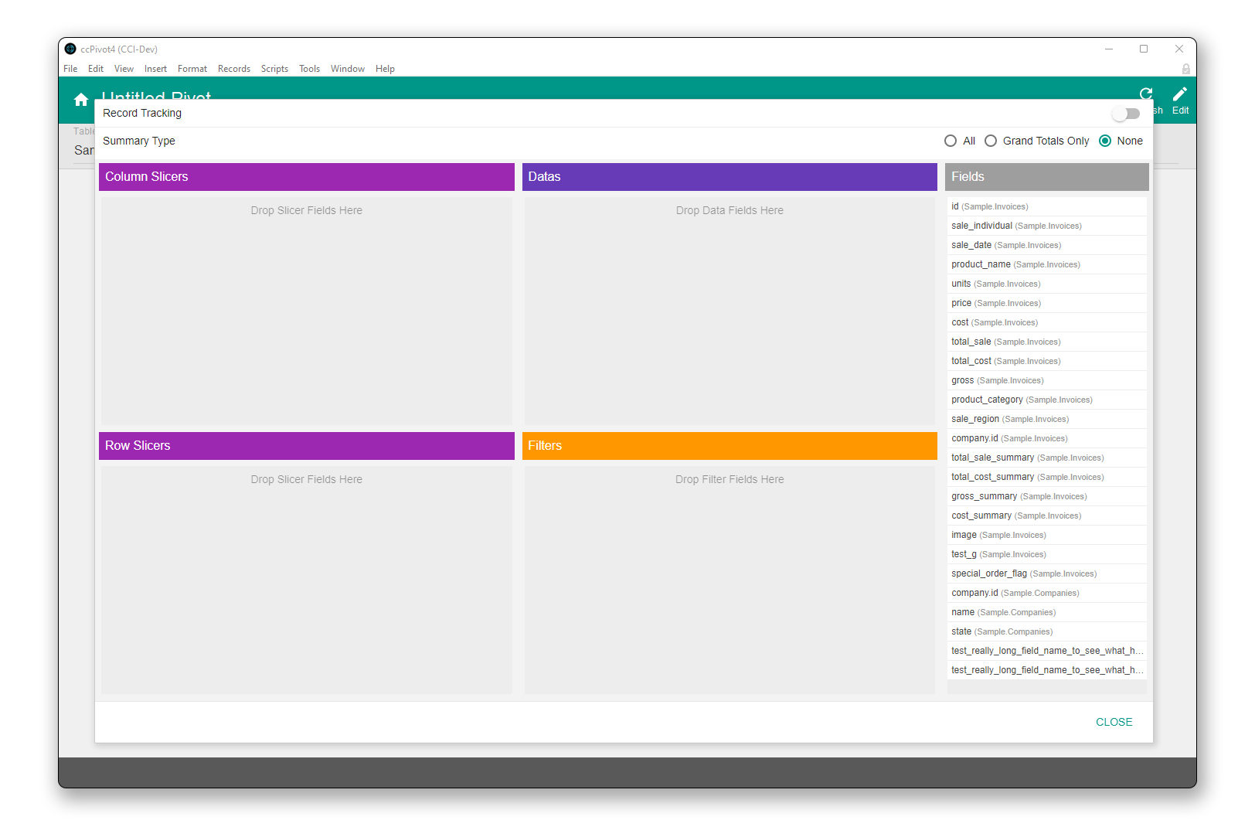Select the state field
The width and height of the screenshot is (1255, 827).
pos(1046,631)
